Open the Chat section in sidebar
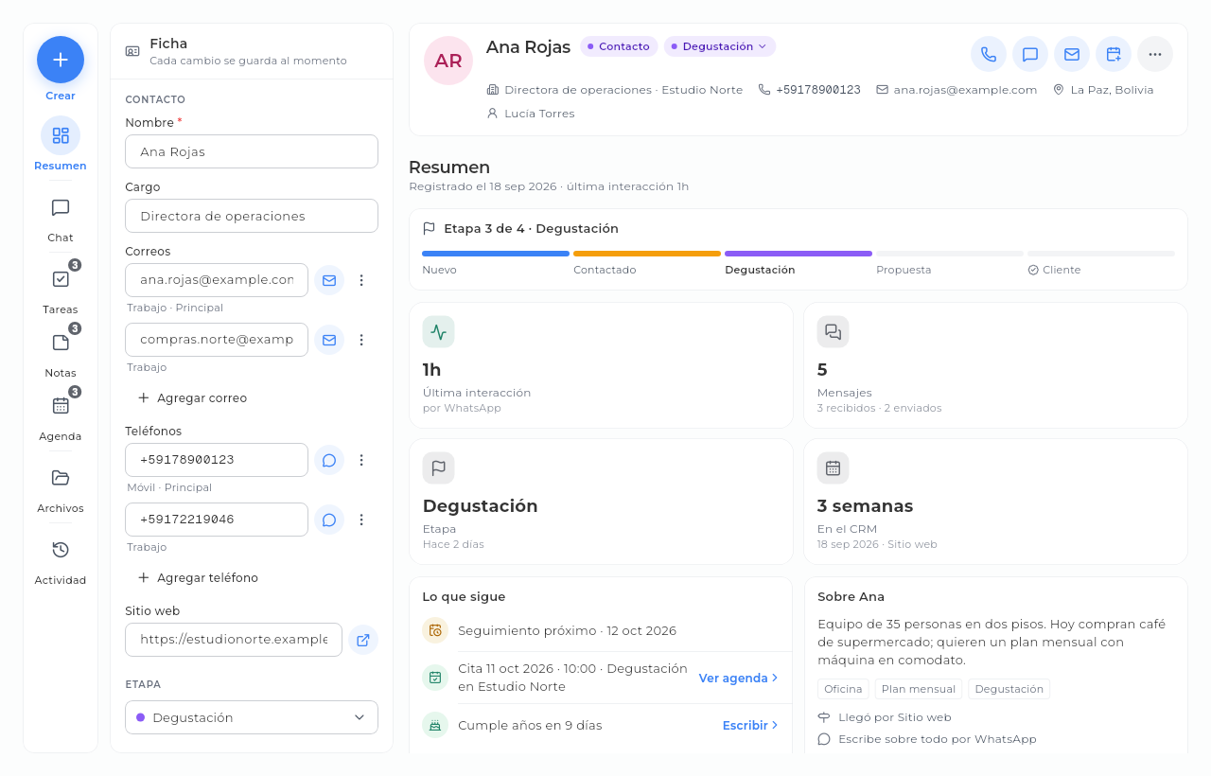The height and width of the screenshot is (776, 1211). (x=61, y=220)
